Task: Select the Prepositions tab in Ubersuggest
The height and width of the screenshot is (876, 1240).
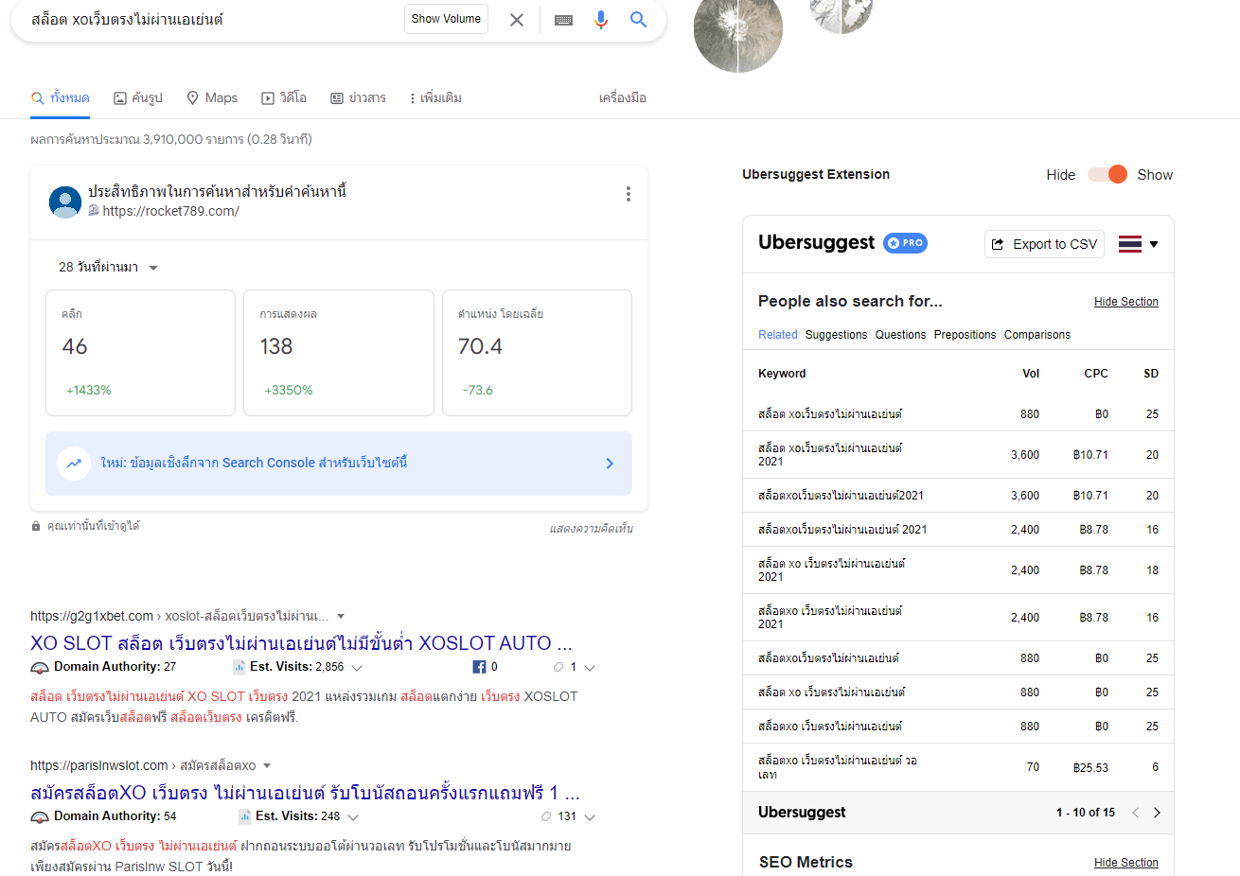Action: (965, 335)
